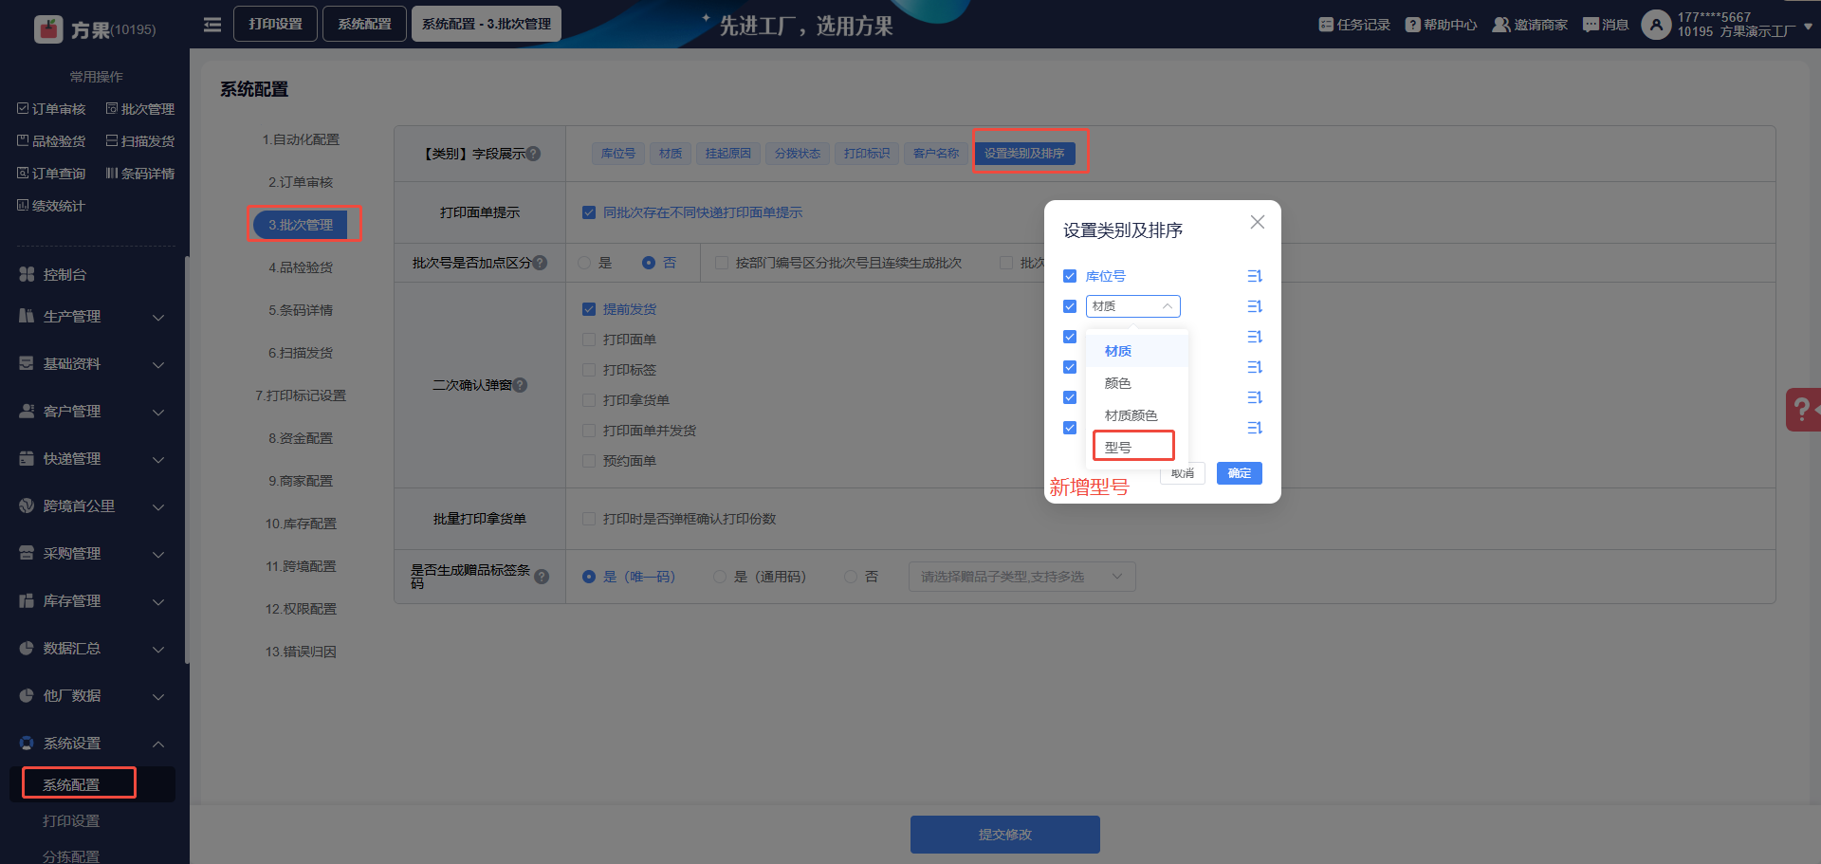Expand 采购管理 sidebar menu
The width and height of the screenshot is (1821, 864).
[92, 554]
